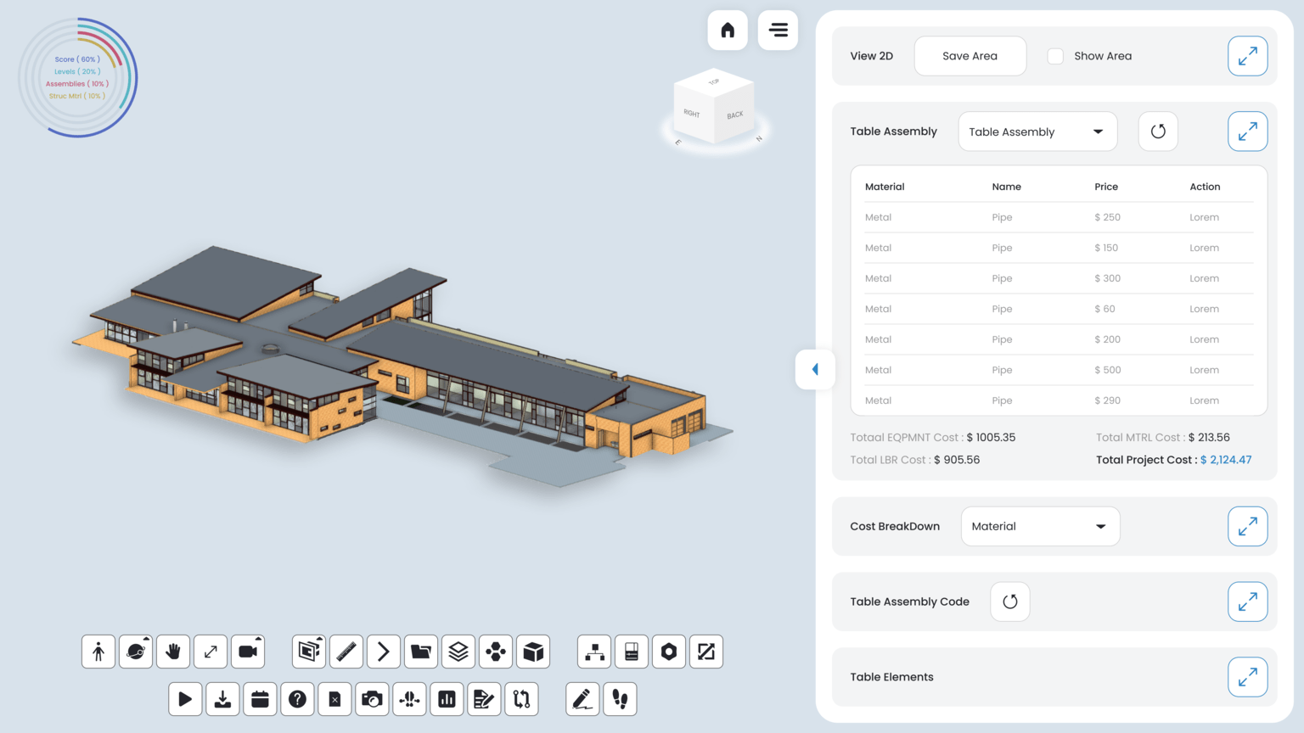Image resolution: width=1304 pixels, height=733 pixels.
Task: Open the Cost BreakDown Material dropdown
Action: (x=1040, y=526)
